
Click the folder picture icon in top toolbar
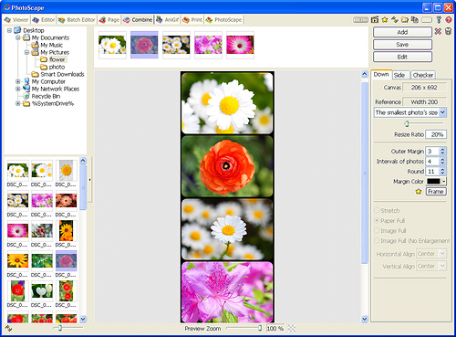(405, 20)
